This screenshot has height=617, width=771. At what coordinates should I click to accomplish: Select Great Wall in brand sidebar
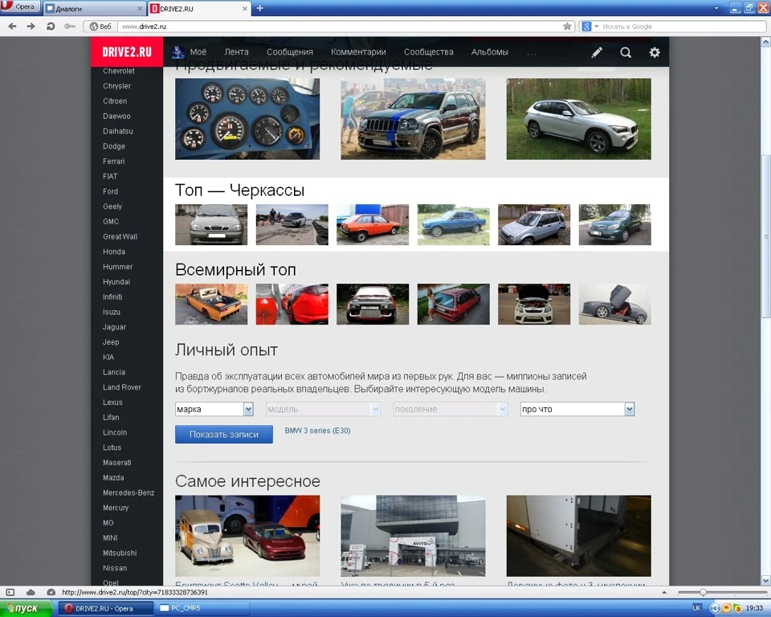click(x=120, y=237)
